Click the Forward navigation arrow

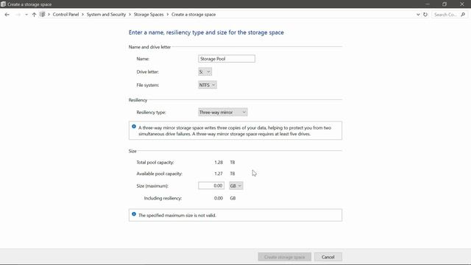[x=18, y=15]
